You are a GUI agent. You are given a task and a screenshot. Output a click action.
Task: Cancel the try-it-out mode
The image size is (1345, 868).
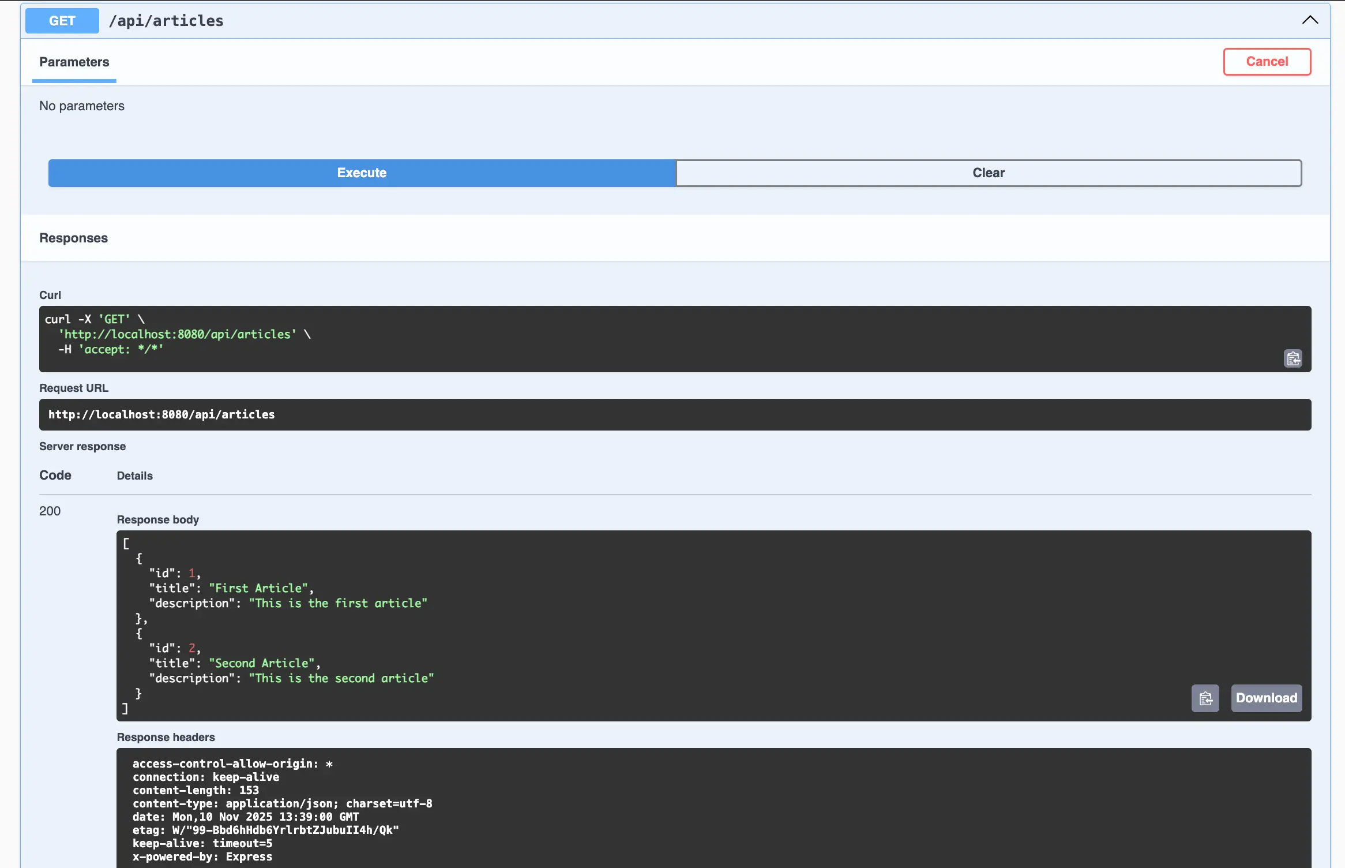(1267, 61)
